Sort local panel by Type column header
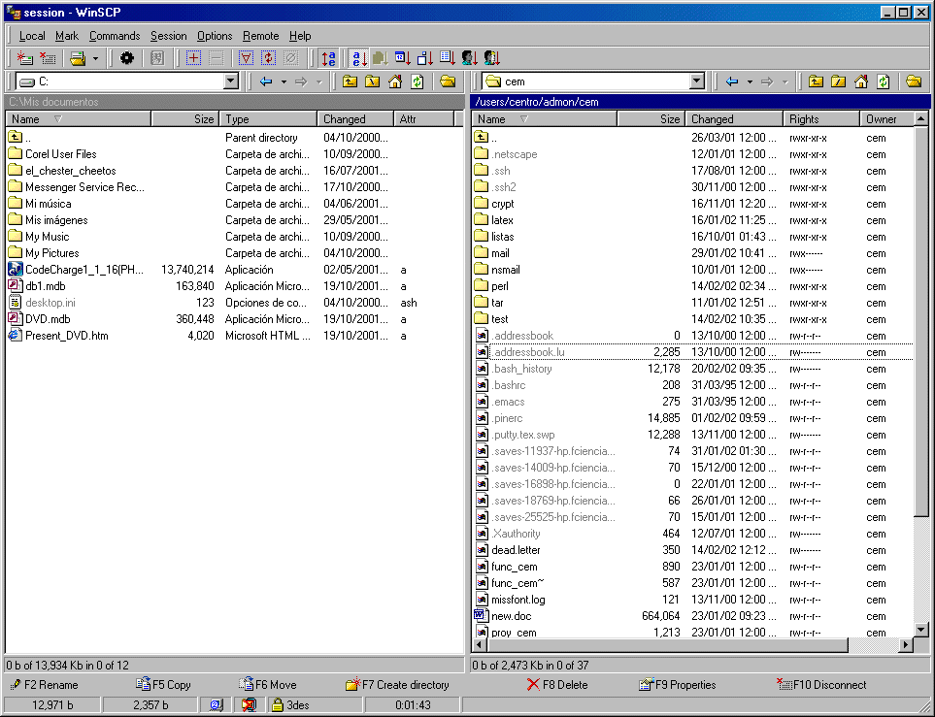Viewport: 935px width, 717px height. (x=268, y=119)
